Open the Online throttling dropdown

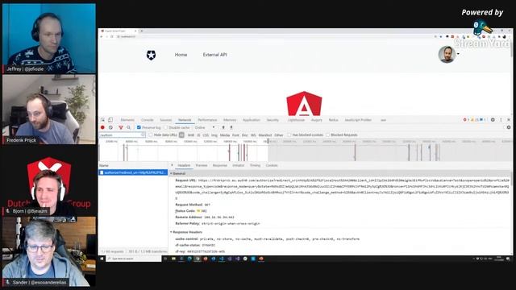tap(205, 127)
